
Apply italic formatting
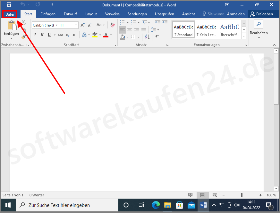[x=42, y=35]
